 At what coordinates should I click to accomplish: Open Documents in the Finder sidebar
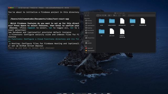pos(90,31)
